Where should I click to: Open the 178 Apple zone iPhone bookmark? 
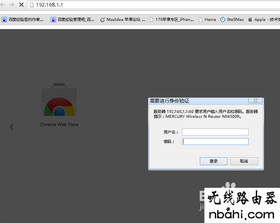(172, 20)
